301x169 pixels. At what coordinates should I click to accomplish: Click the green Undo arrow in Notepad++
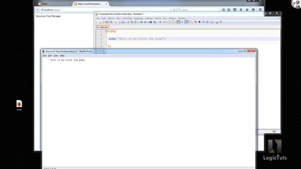pyautogui.click(x=141, y=22)
